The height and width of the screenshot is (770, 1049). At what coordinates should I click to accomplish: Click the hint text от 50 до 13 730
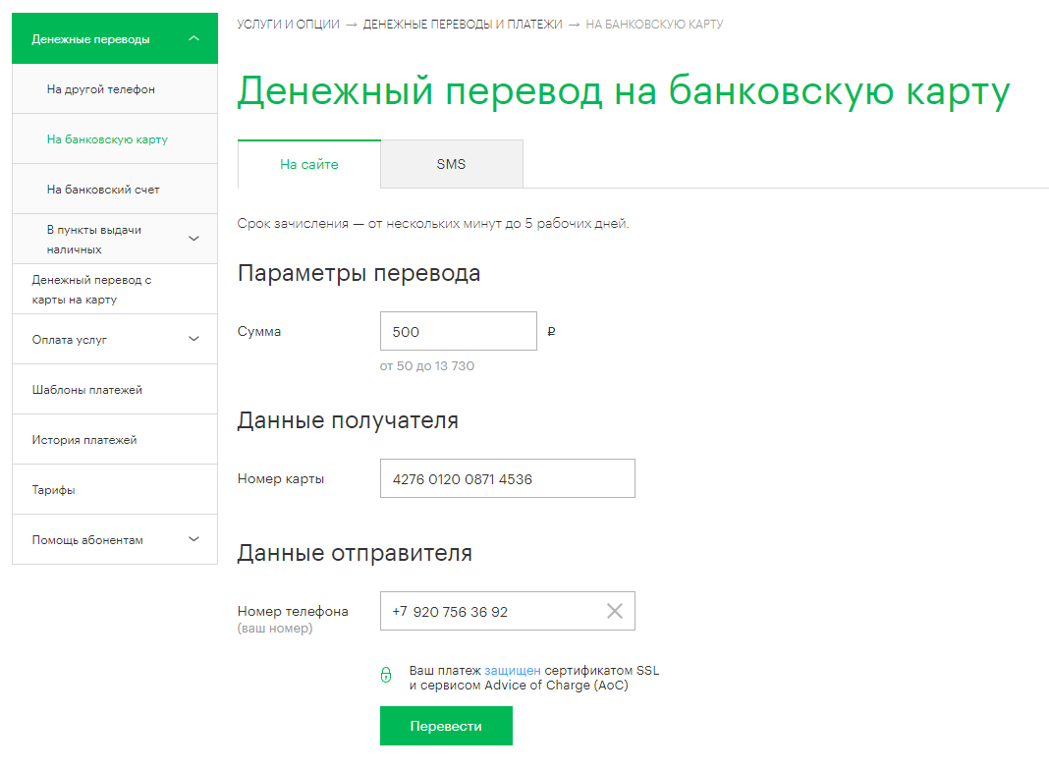click(x=427, y=366)
